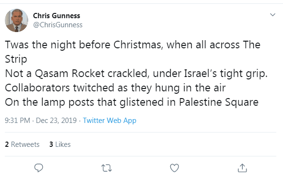
Task: Open Chris Gunness profile picture
Action: tap(16, 20)
